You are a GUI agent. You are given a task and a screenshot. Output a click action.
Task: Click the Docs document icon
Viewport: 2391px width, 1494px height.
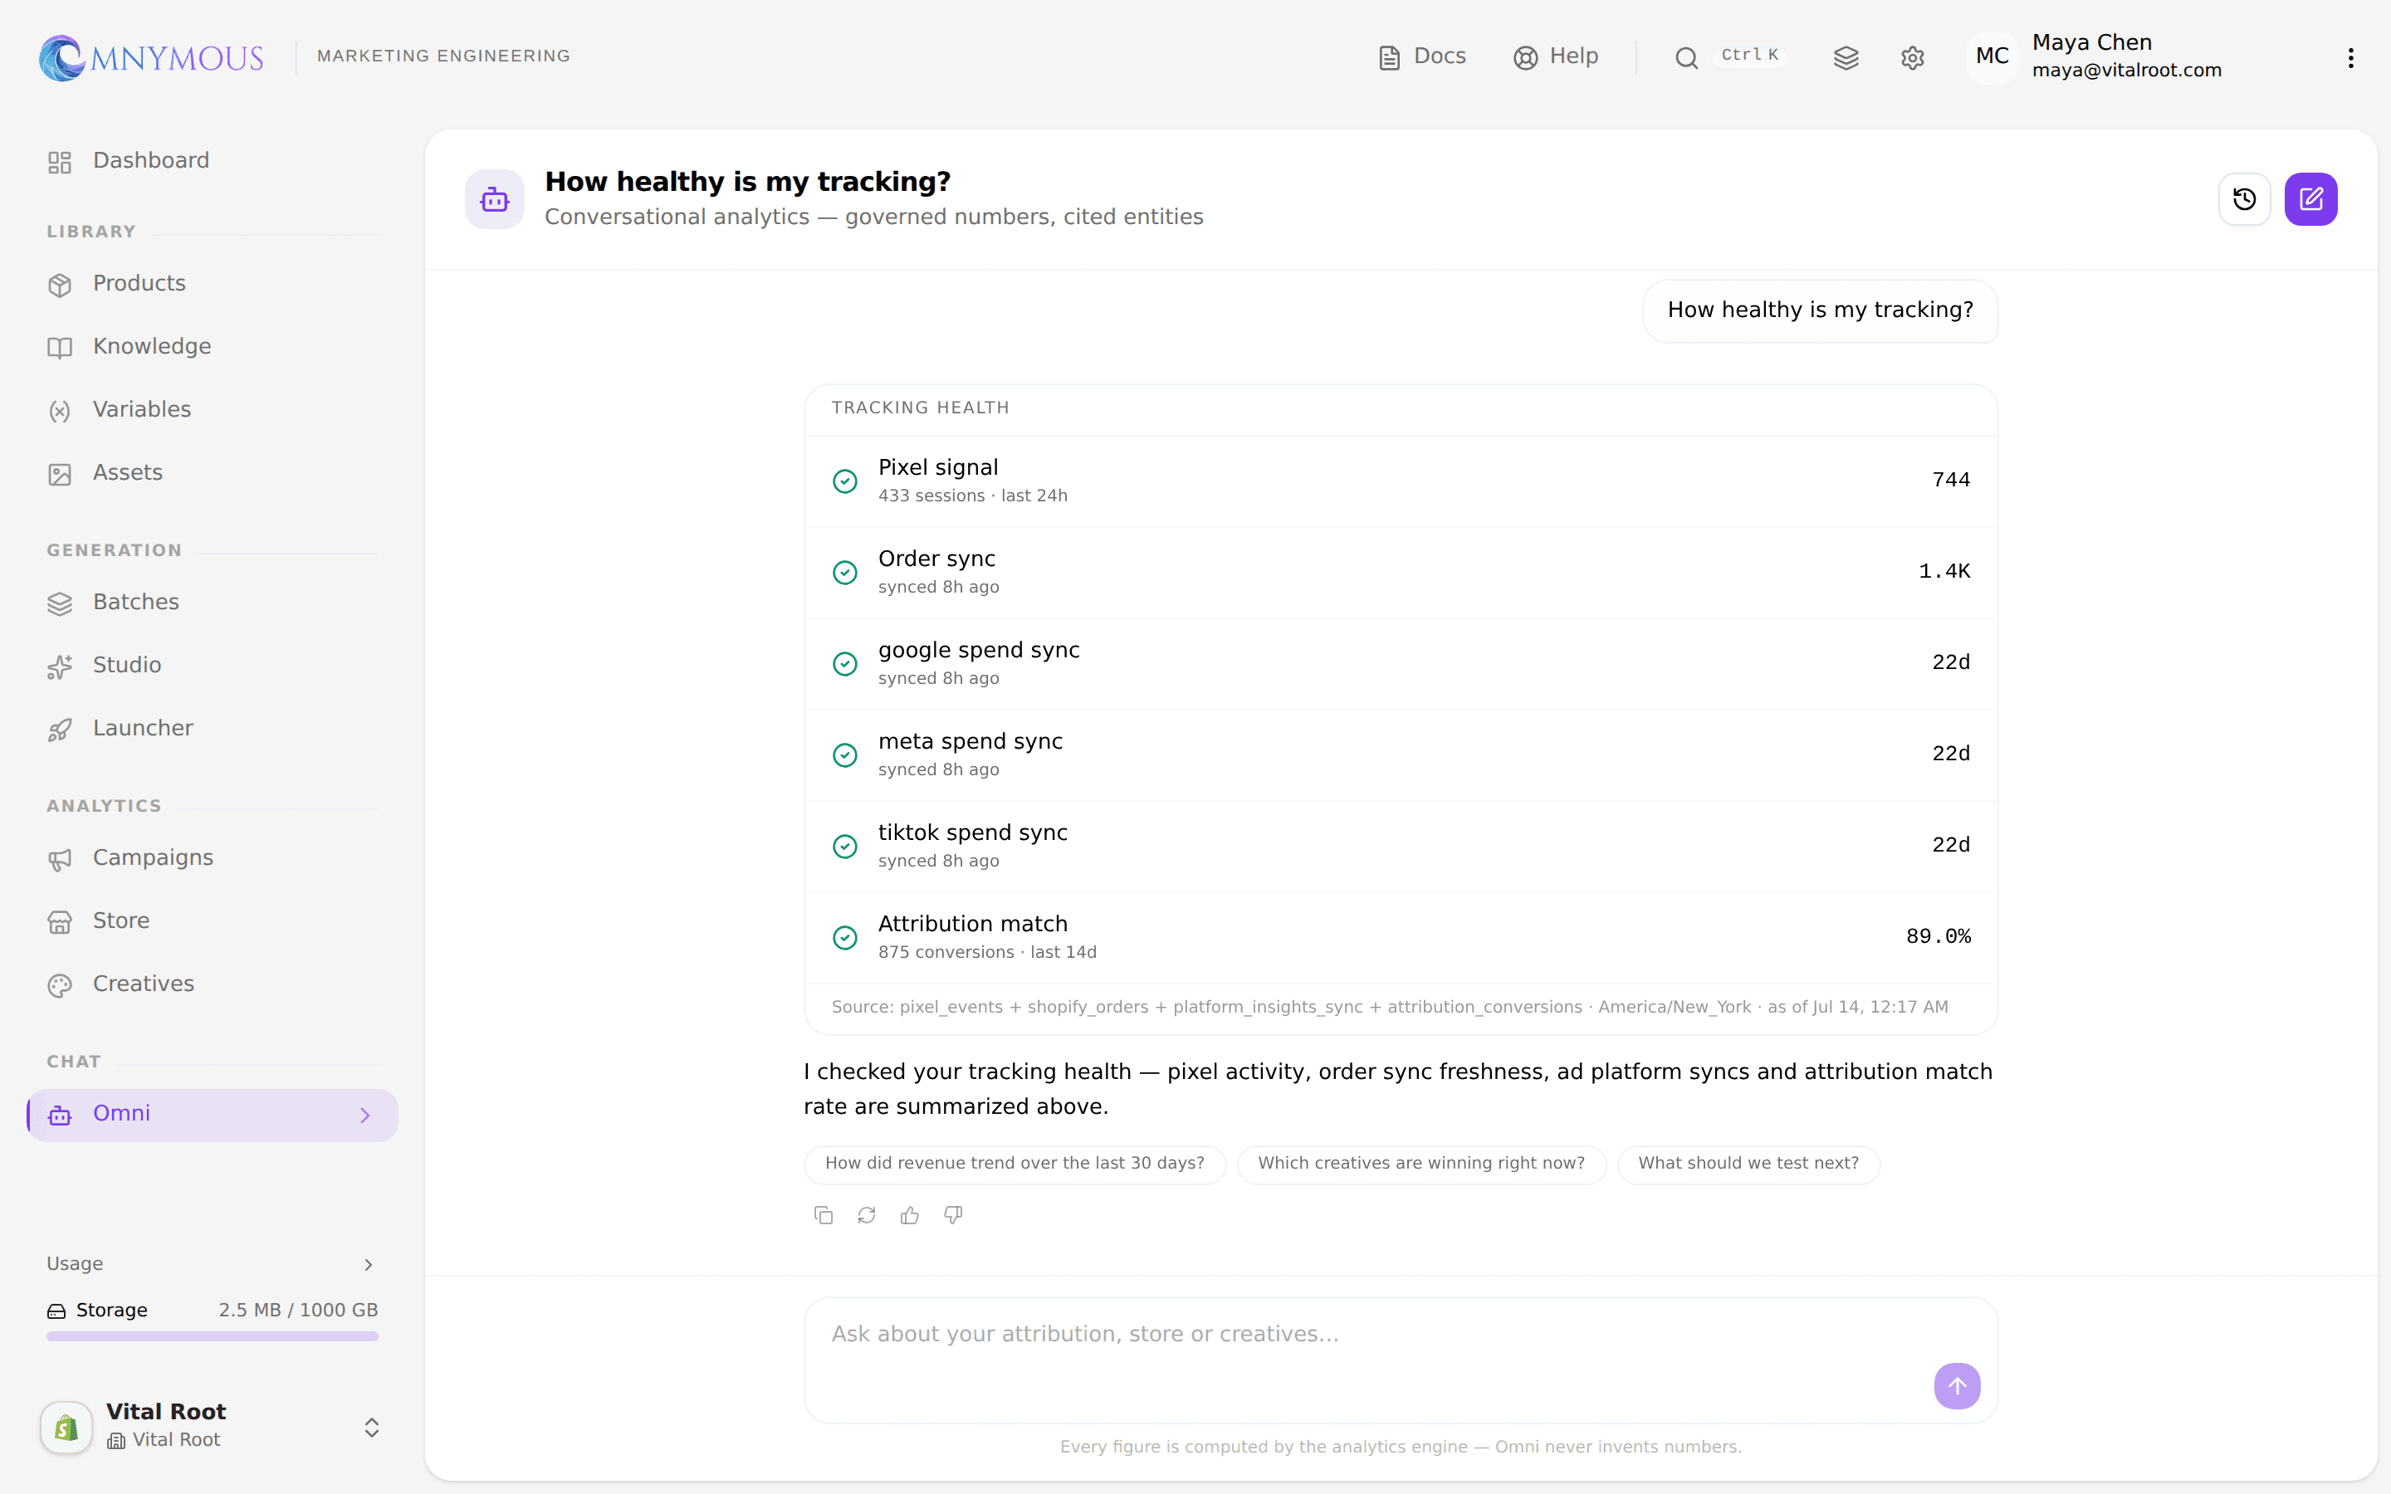(1389, 58)
